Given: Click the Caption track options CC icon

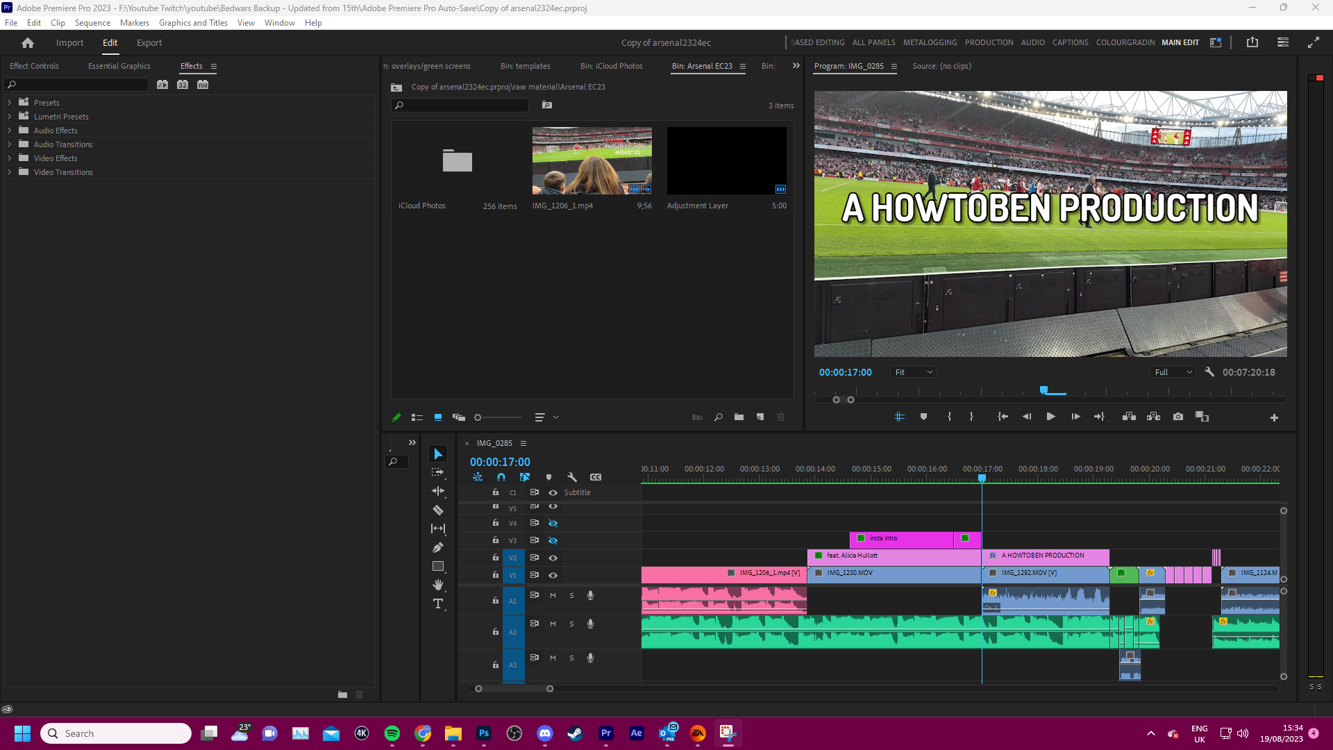Looking at the screenshot, I should pos(596,477).
